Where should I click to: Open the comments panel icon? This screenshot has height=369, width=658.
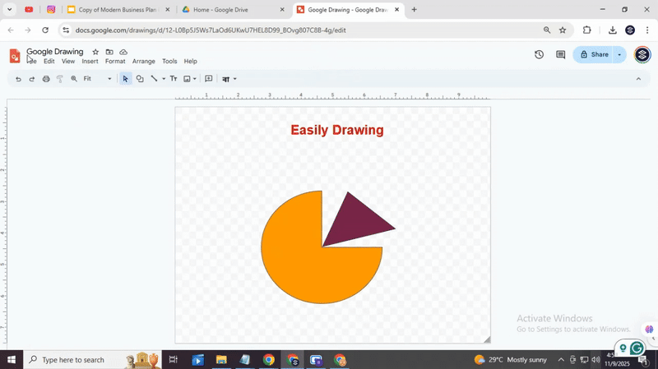(560, 54)
